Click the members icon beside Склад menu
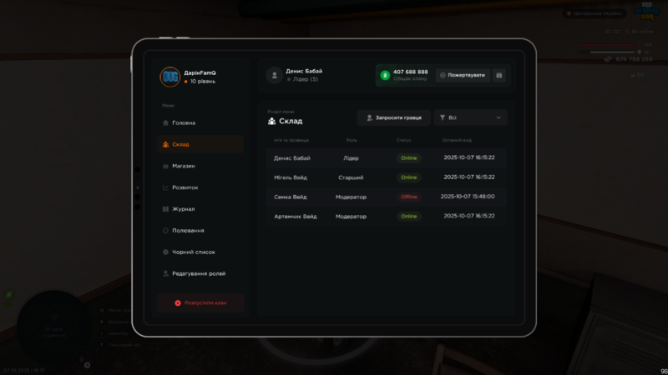Screen dimensions: 668x375 [x=165, y=144]
